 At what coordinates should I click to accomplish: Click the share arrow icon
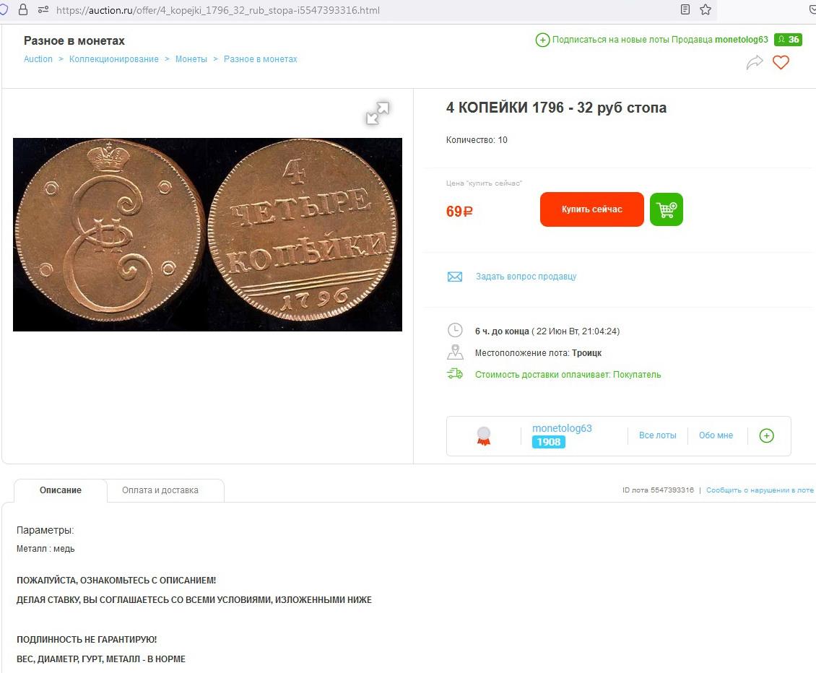point(755,63)
